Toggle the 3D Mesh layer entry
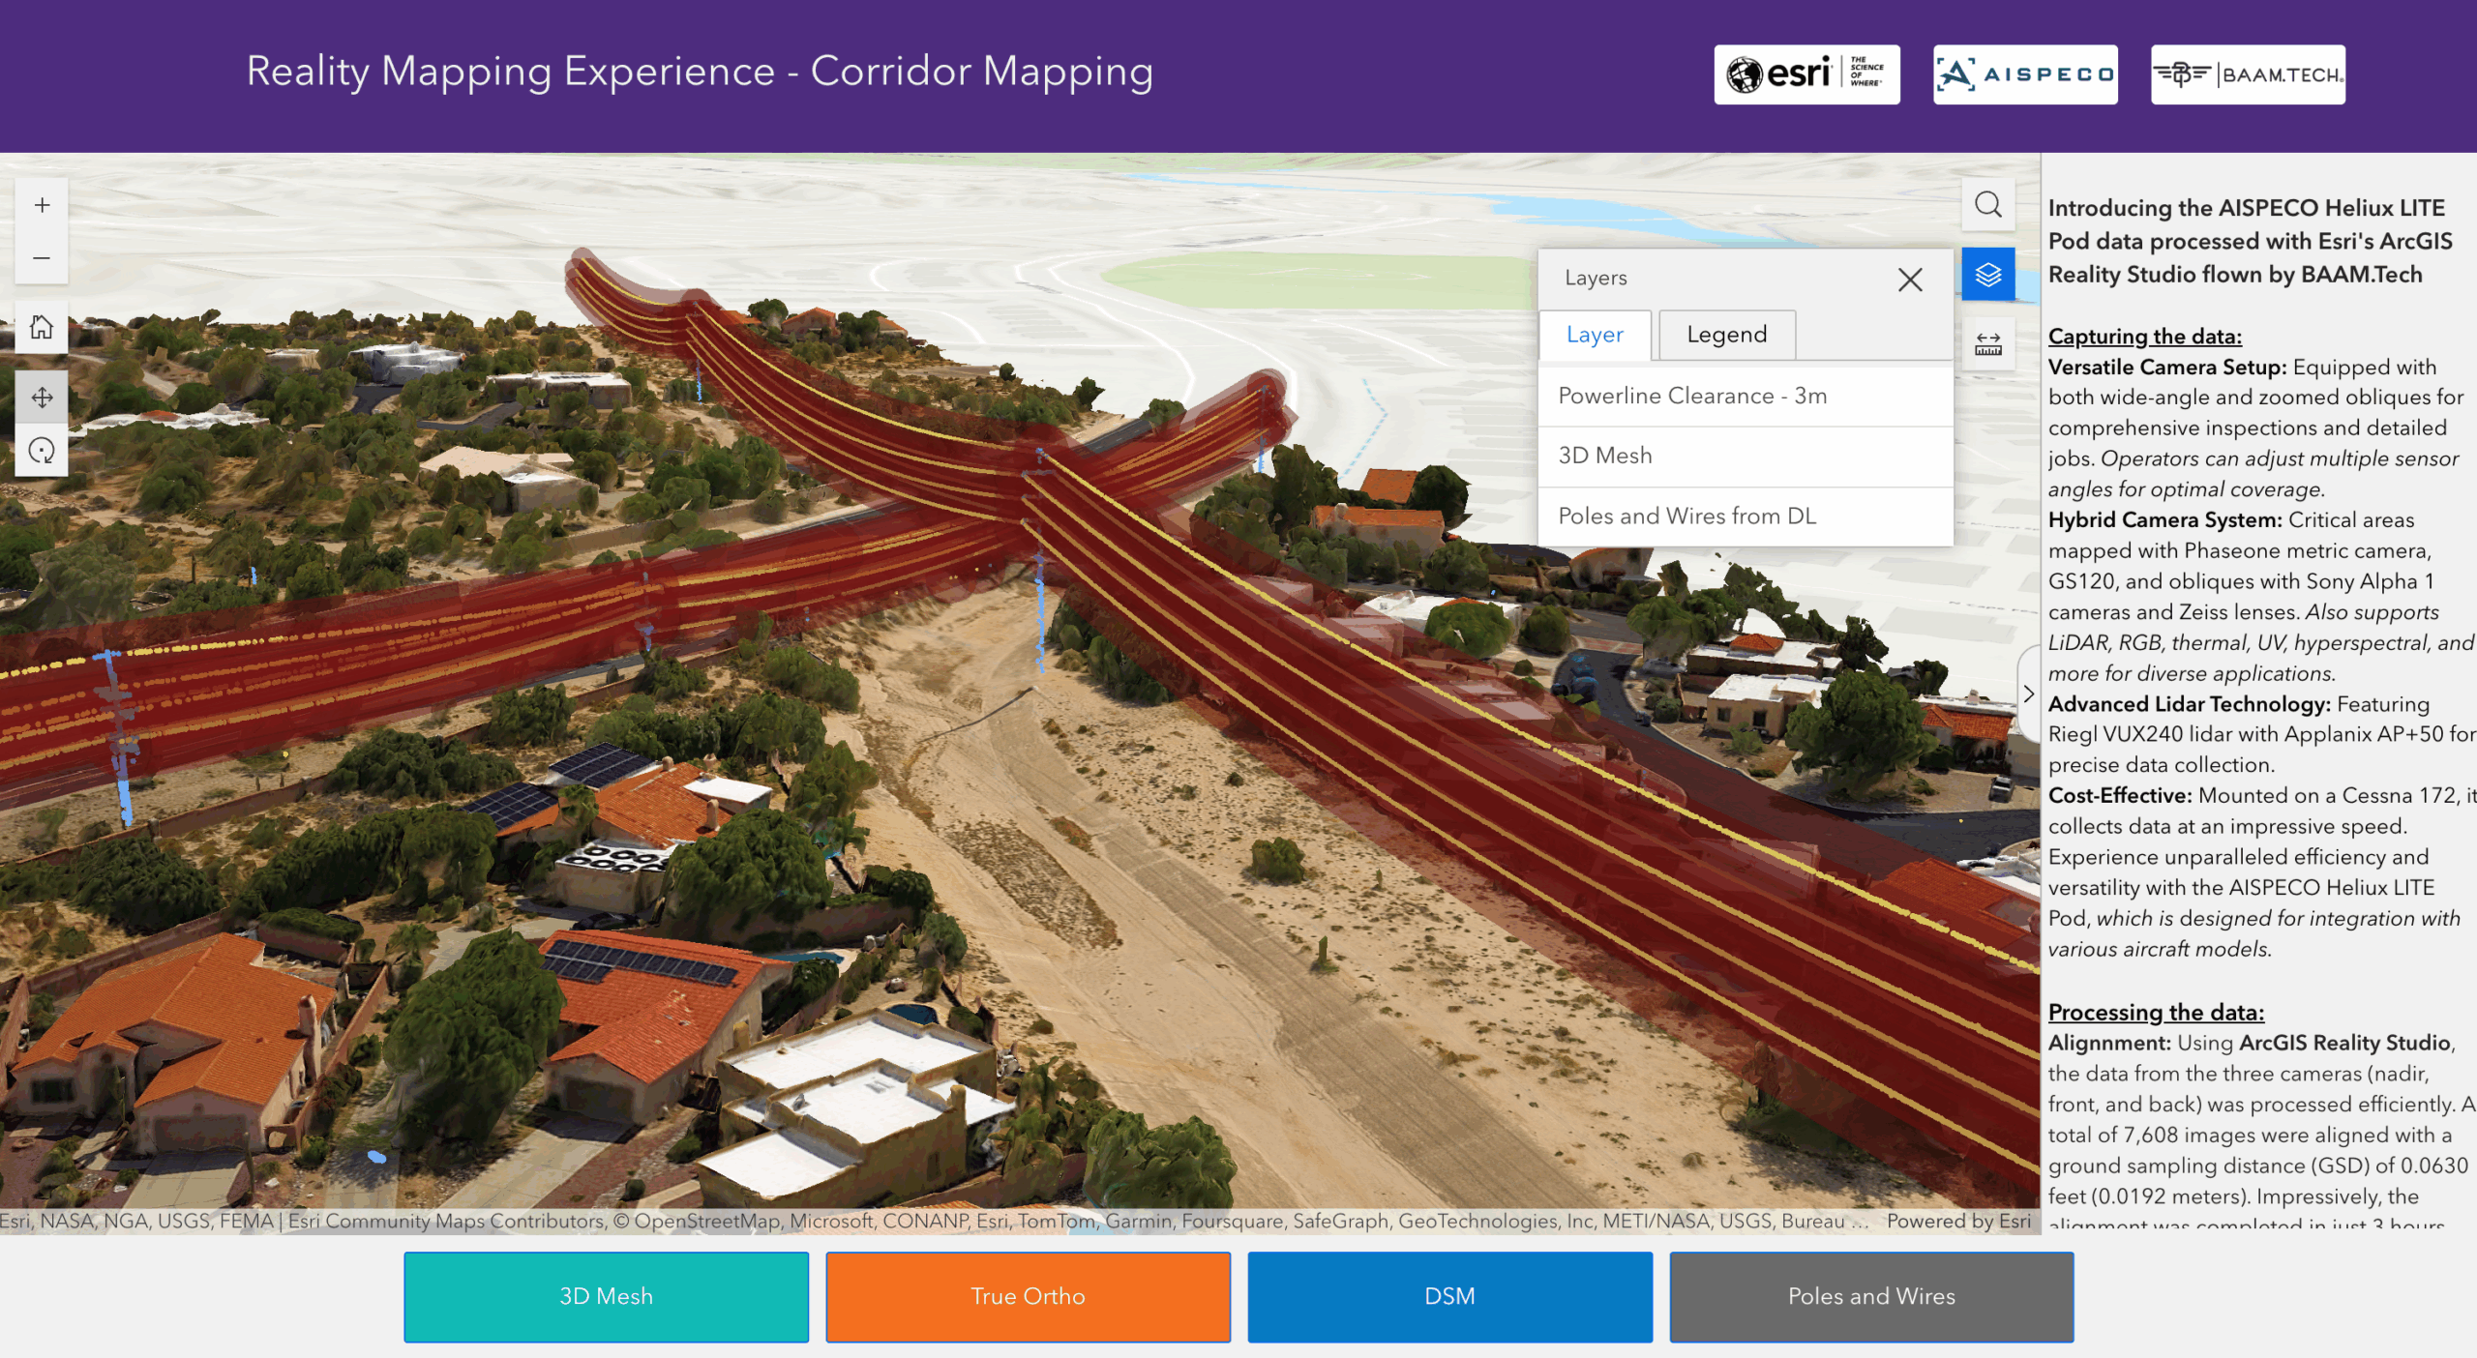 point(1604,456)
